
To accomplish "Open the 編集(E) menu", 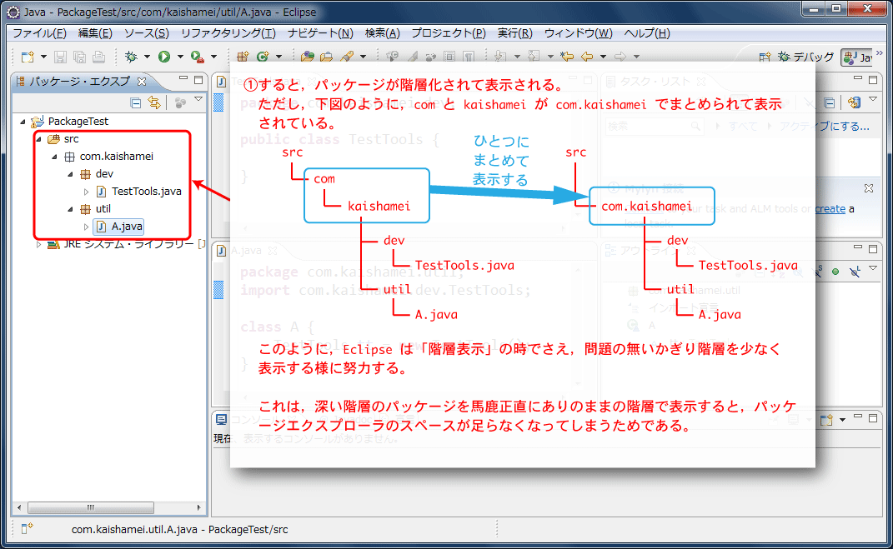I will 95,33.
